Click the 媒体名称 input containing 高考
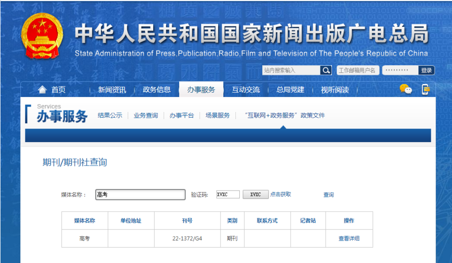 140,195
